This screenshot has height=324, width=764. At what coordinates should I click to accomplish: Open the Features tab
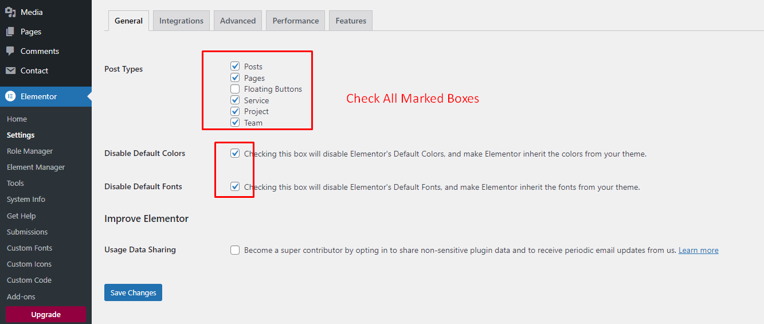click(x=351, y=21)
